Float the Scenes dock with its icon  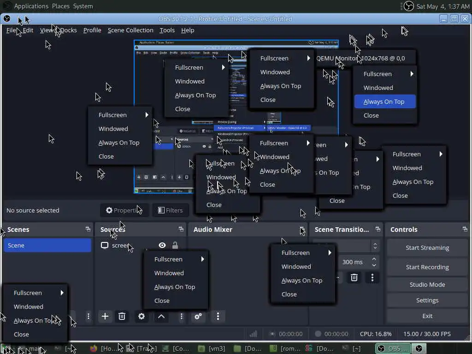(88, 229)
